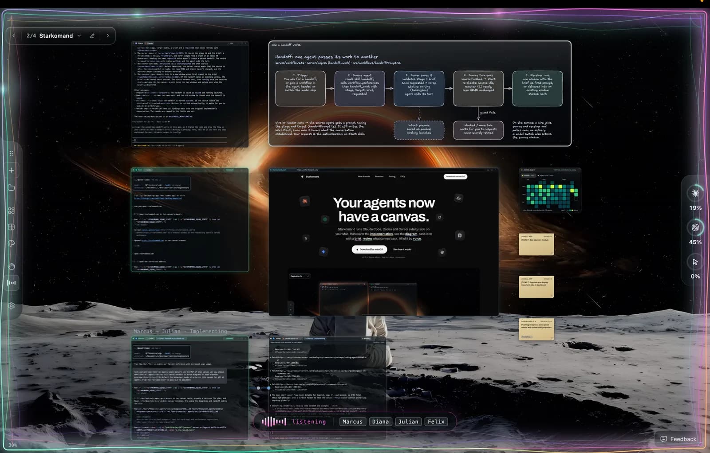Follow the underlined voice link
Viewport: 710px width, 453px height.
417,239
